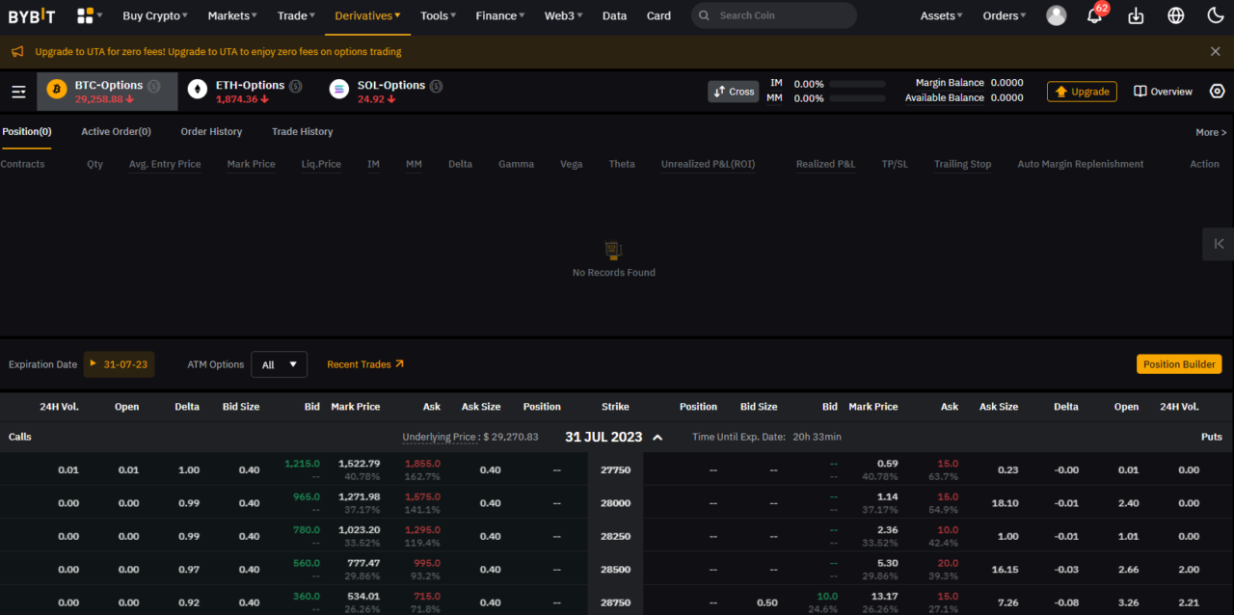Open the Overview book icon panel
The width and height of the screenshot is (1234, 615).
[1142, 91]
